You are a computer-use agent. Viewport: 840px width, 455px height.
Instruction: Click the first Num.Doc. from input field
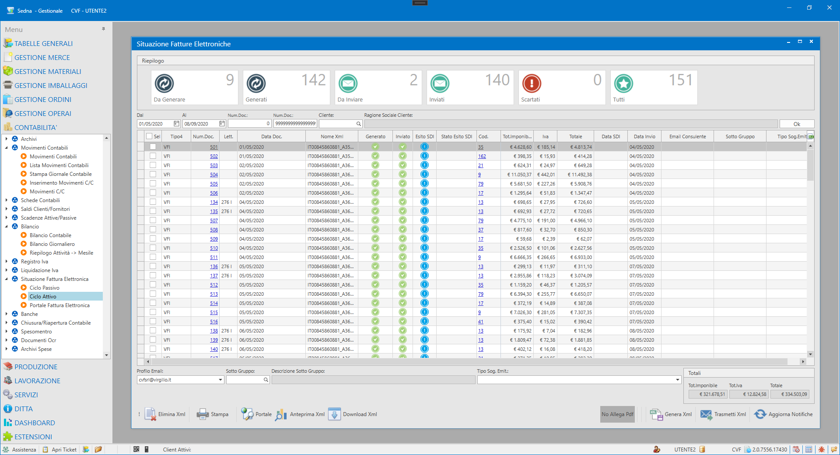click(249, 124)
